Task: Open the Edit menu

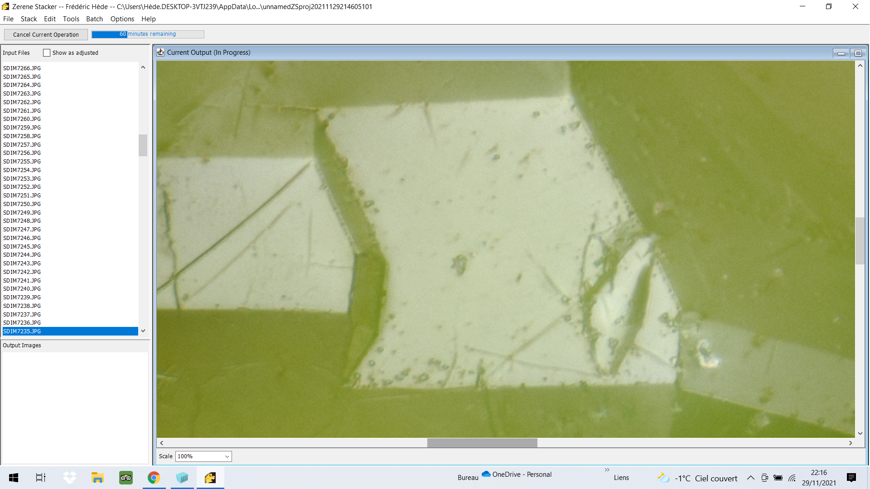Action: [50, 19]
